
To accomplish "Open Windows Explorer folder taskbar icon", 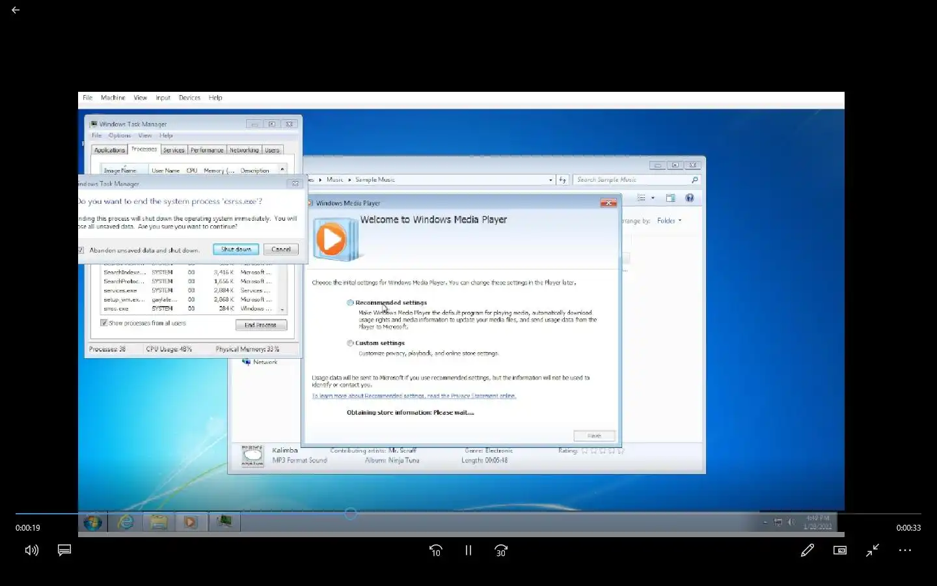I will pos(158,522).
